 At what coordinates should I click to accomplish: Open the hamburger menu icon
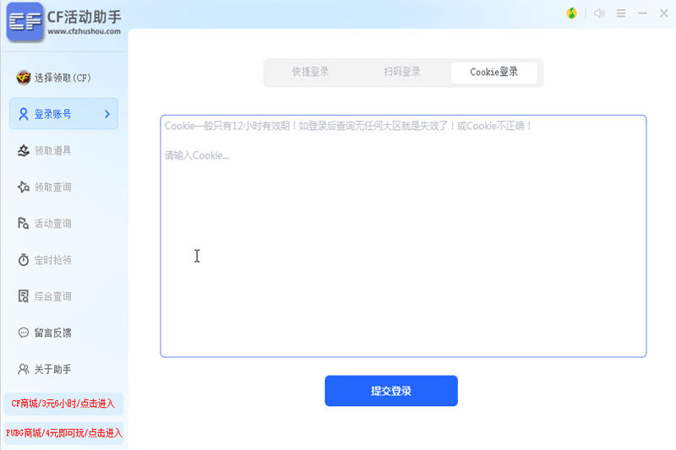click(x=621, y=14)
